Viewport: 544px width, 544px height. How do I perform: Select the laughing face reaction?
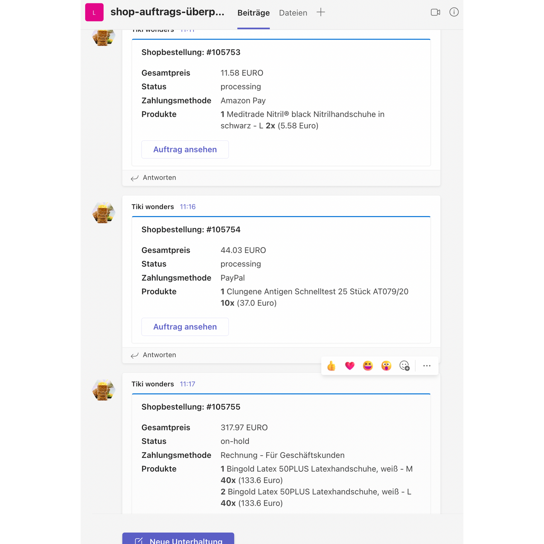(x=368, y=366)
